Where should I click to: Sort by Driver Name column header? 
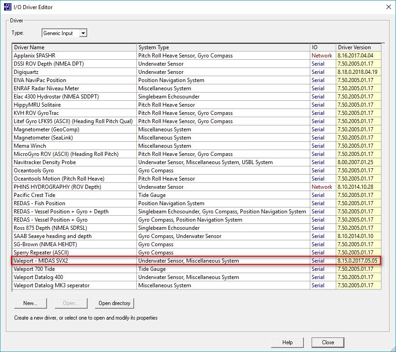(x=74, y=47)
